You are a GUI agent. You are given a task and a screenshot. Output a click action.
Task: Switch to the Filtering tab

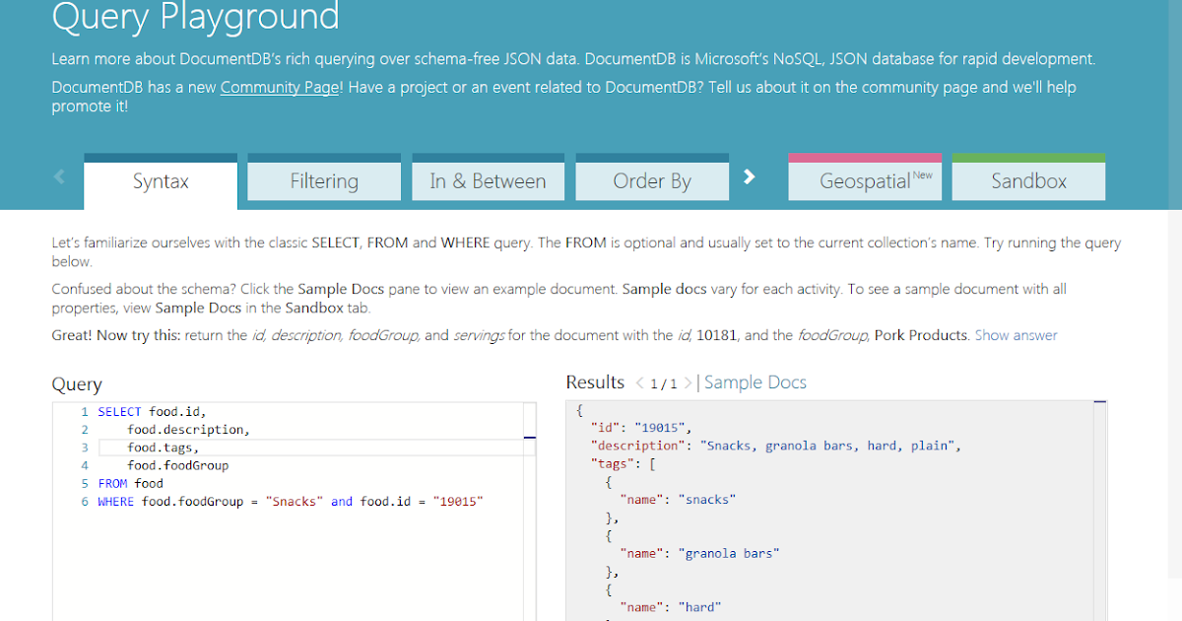tap(323, 180)
